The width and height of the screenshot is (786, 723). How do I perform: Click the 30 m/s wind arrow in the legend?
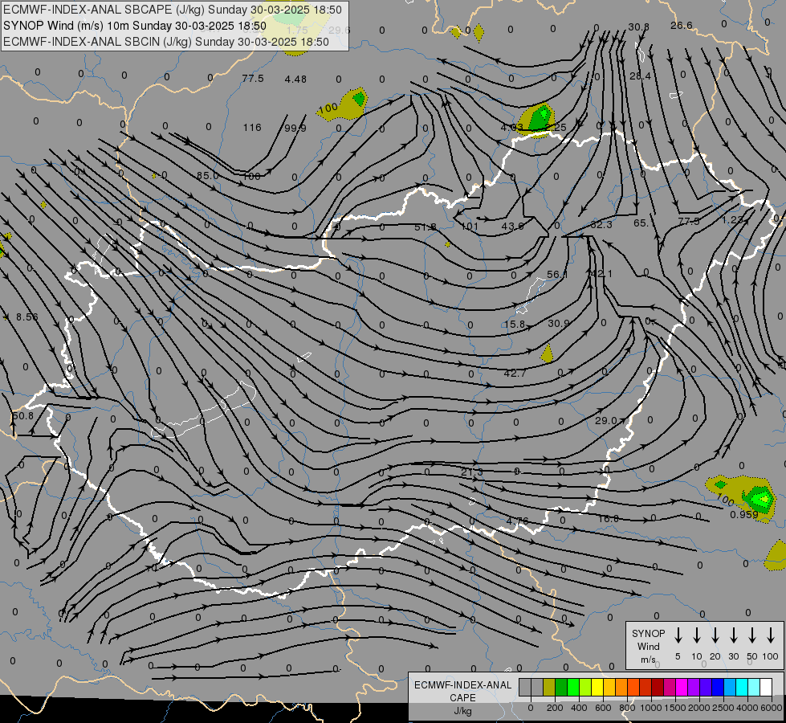click(x=733, y=635)
